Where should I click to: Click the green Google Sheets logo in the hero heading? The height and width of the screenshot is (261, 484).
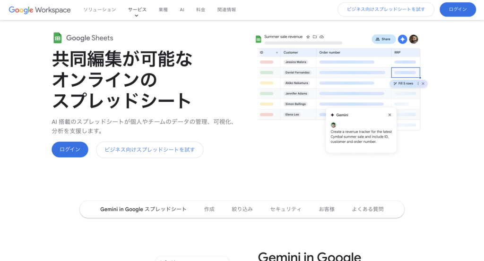tap(58, 38)
